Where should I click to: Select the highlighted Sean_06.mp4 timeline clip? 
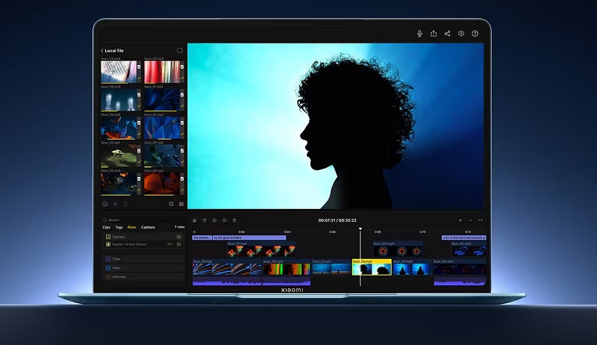pyautogui.click(x=371, y=267)
